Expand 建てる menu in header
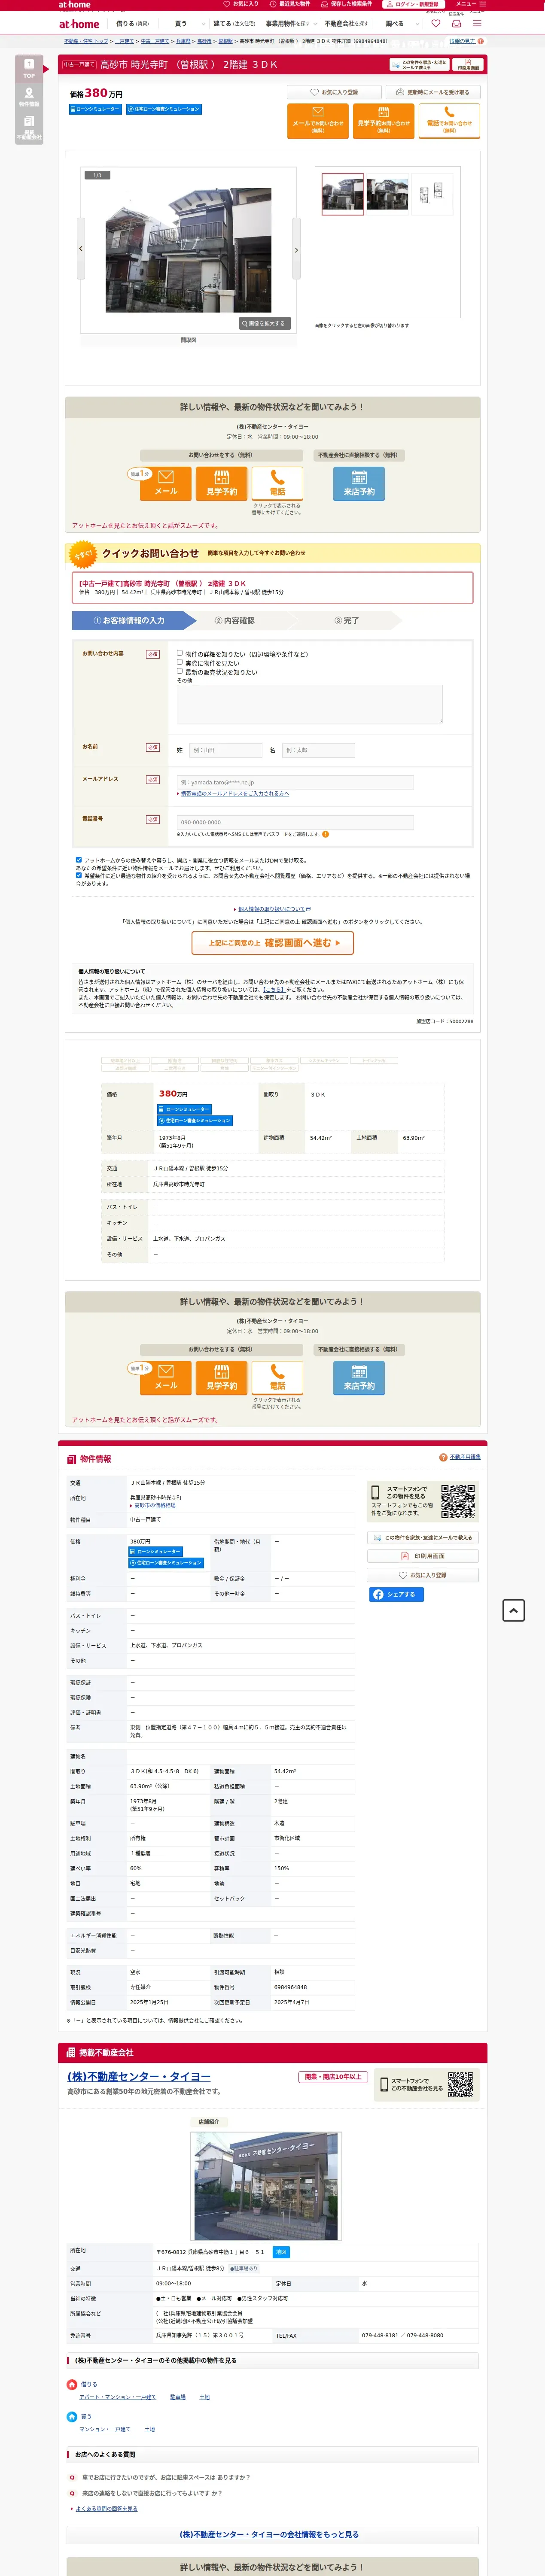 pyautogui.click(x=234, y=24)
